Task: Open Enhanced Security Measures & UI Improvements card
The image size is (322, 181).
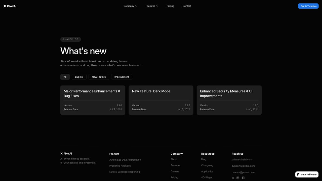Action: pos(229,100)
